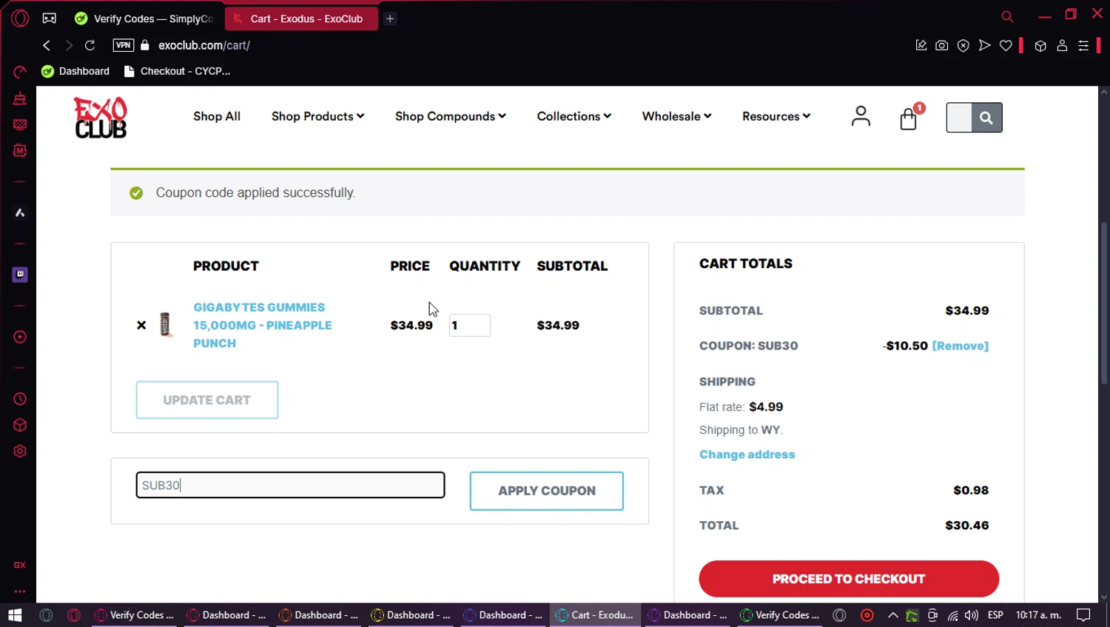Click Proceed to Checkout
The width and height of the screenshot is (1110, 627).
tap(849, 579)
